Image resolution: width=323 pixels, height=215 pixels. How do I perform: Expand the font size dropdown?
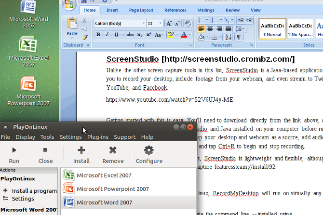point(160,23)
